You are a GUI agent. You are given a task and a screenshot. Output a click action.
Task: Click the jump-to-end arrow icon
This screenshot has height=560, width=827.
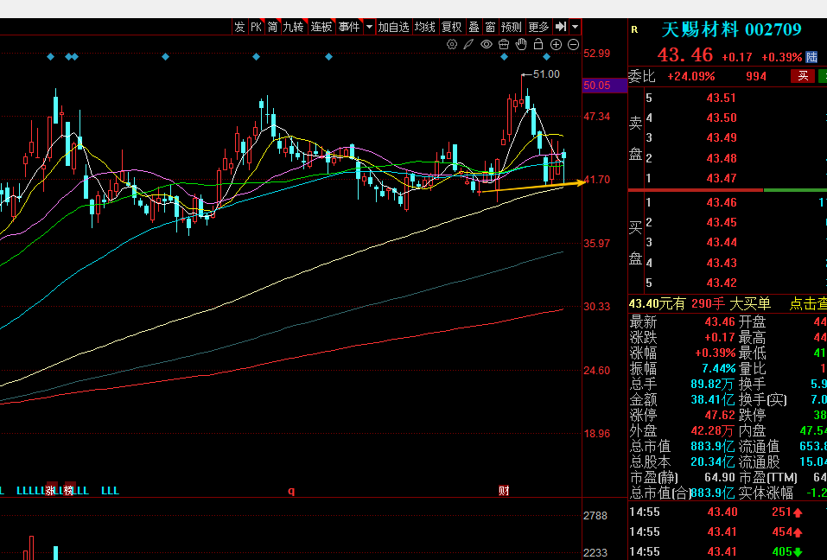[561, 27]
